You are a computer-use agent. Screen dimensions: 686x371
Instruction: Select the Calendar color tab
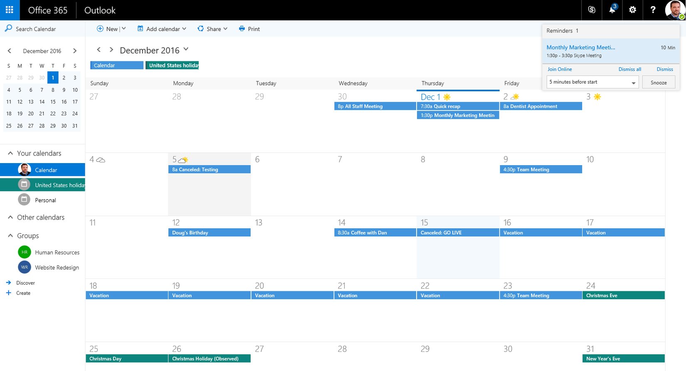coord(117,65)
